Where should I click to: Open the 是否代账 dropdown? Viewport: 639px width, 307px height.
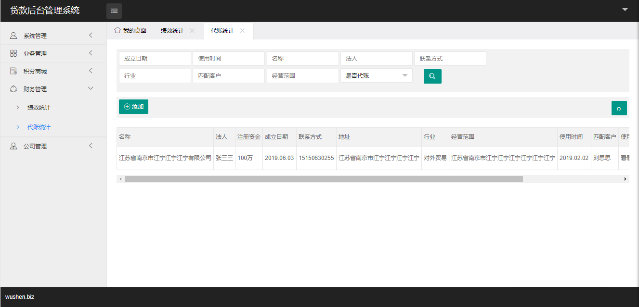[376, 76]
